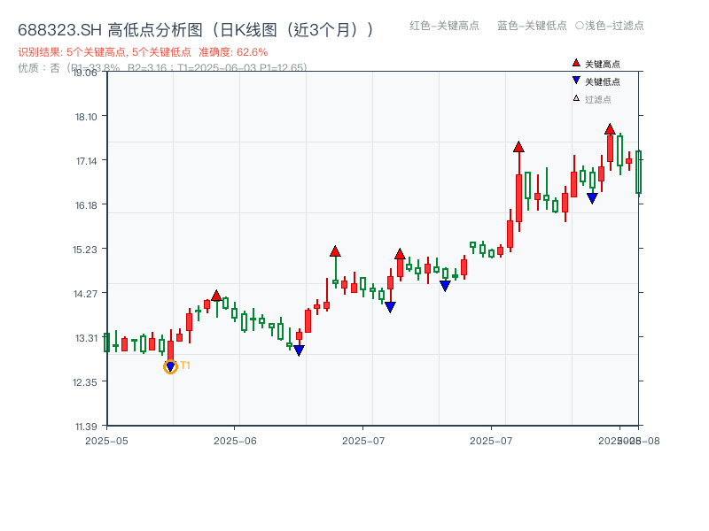Select the blue down-triangle below the 2025-06 dip
Screen dimensions: 709x531
298,349
